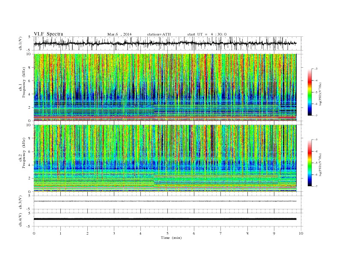Image resolution: width=339 pixels, height=262 pixels.
Task: Click the "-5" tick on ch.1 colorbar
Action: coord(316,92)
